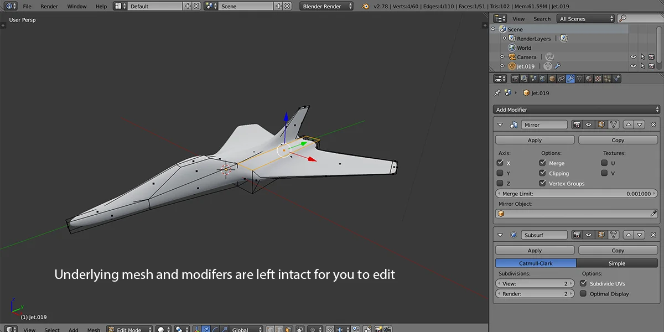
Task: Switch Subsurf to Simple subdivision
Action: 618,263
